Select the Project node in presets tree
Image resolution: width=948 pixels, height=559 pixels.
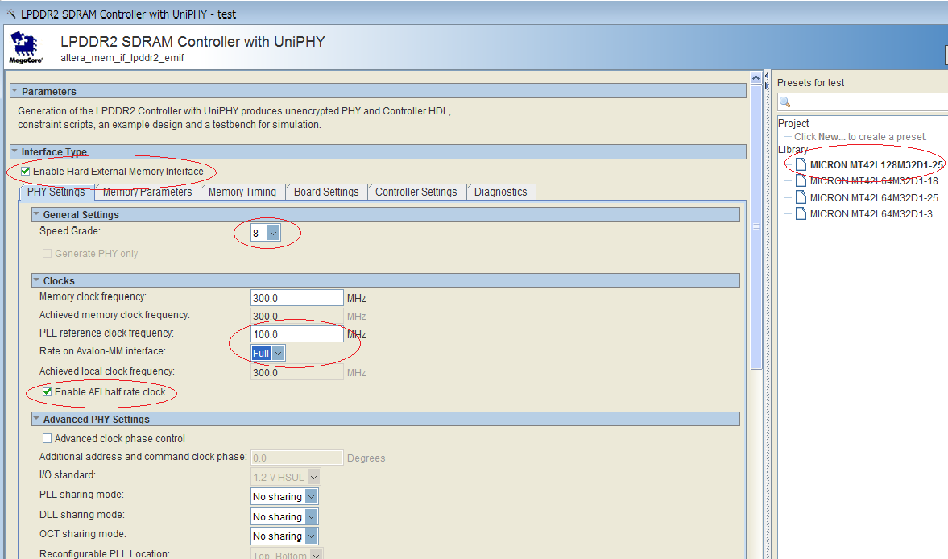click(x=793, y=122)
